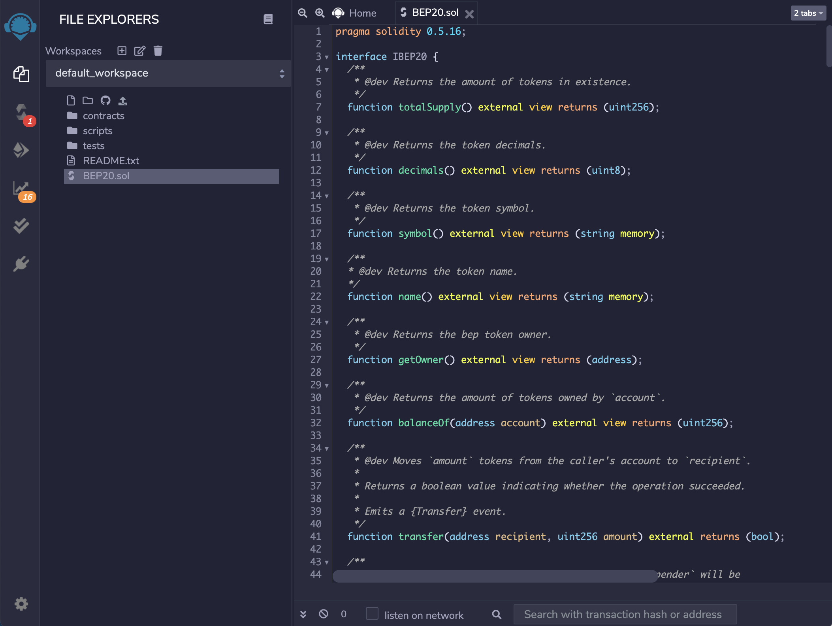Open the default_workspace dropdown
This screenshot has width=832, height=626.
(168, 73)
